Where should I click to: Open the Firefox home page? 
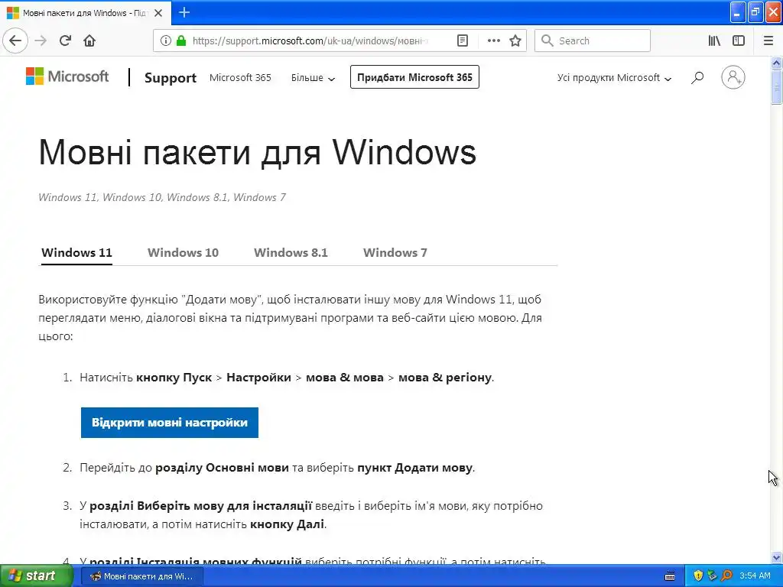89,41
